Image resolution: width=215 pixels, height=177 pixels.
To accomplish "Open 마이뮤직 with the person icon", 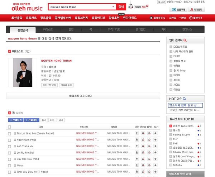I will pos(196,10).
